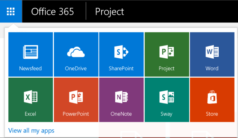The width and height of the screenshot is (238, 138).
Task: Click the Office 365 header title
Action: coord(53,11)
